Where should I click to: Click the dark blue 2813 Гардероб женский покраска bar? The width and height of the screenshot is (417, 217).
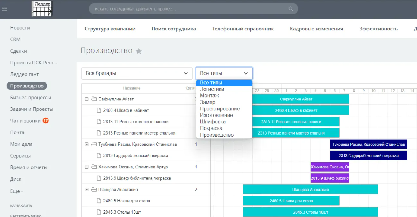click(368, 156)
